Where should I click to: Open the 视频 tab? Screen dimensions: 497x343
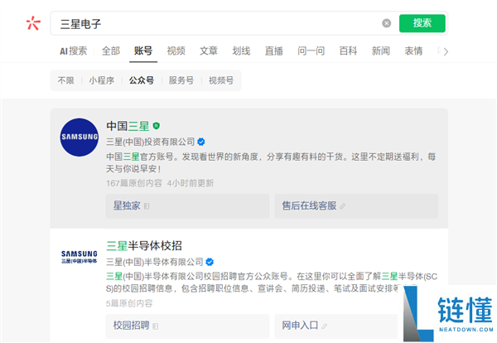tap(176, 51)
